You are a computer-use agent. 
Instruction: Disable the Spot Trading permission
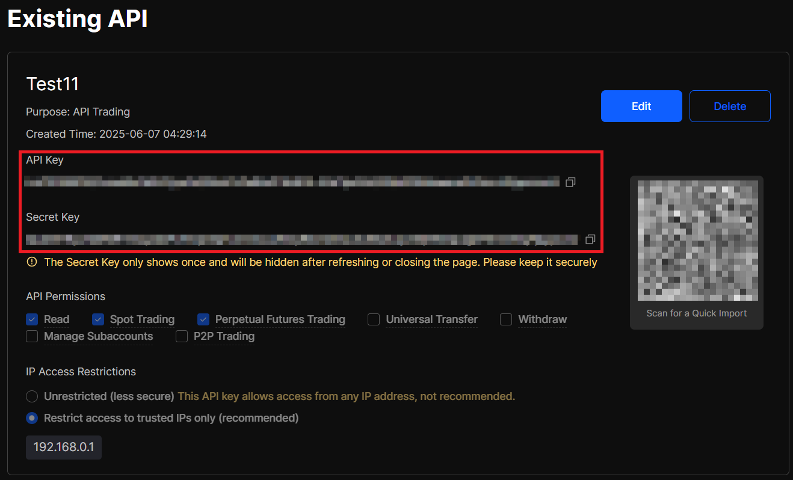[99, 319]
